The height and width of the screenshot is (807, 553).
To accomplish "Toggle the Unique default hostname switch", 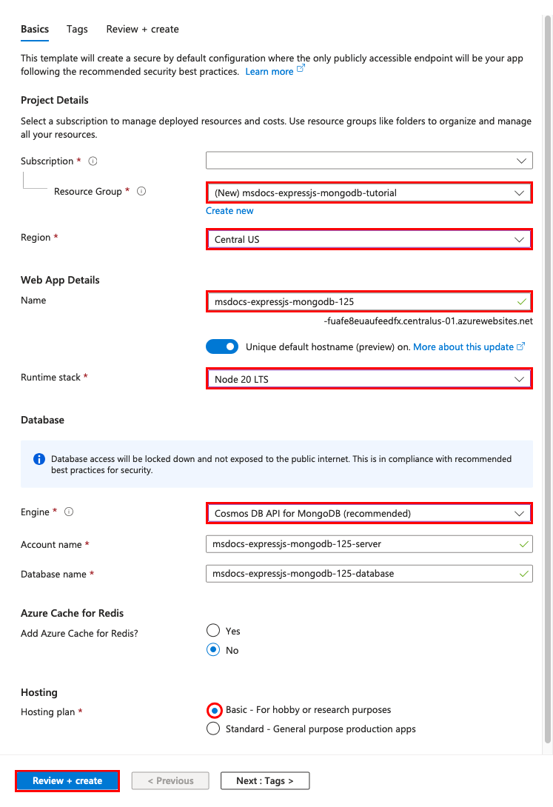I will 222,347.
